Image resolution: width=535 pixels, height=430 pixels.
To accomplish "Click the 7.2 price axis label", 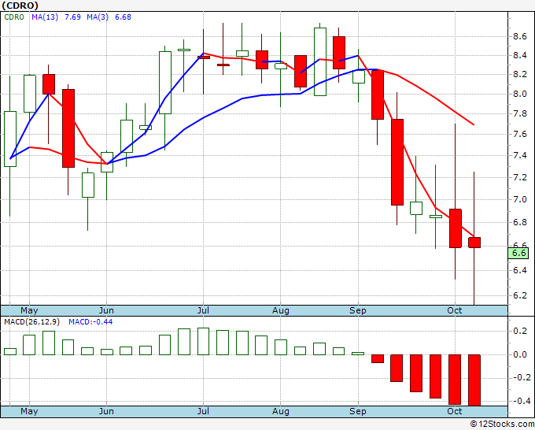I will pos(519,177).
